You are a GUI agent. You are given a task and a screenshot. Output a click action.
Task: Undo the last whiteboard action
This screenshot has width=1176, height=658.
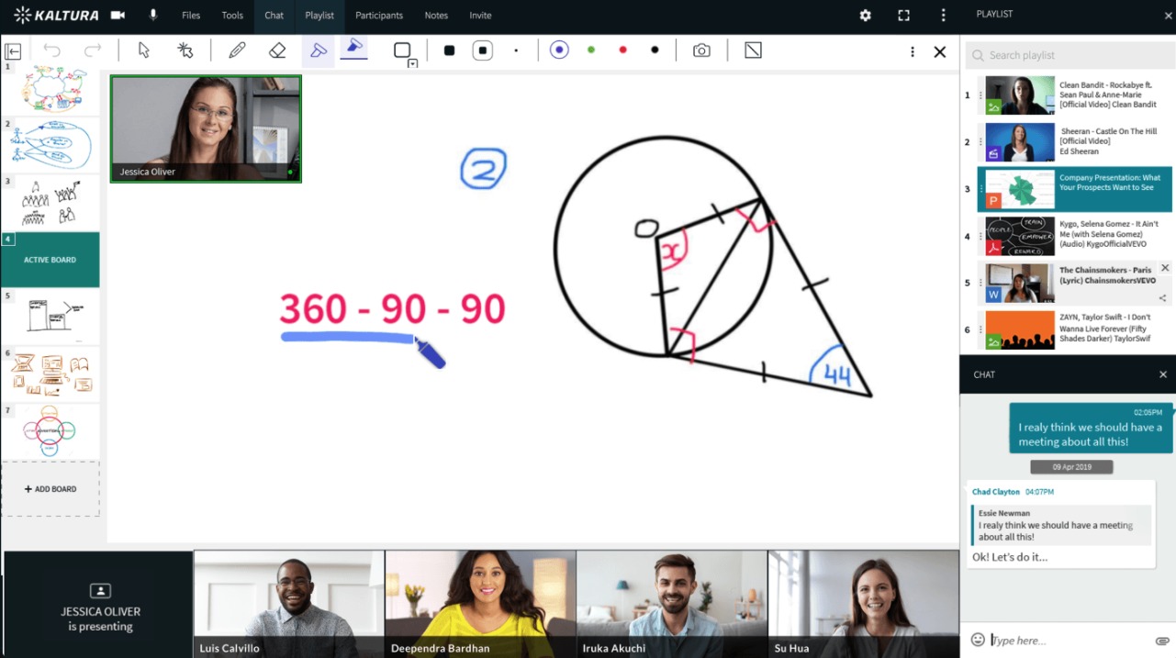click(x=53, y=51)
